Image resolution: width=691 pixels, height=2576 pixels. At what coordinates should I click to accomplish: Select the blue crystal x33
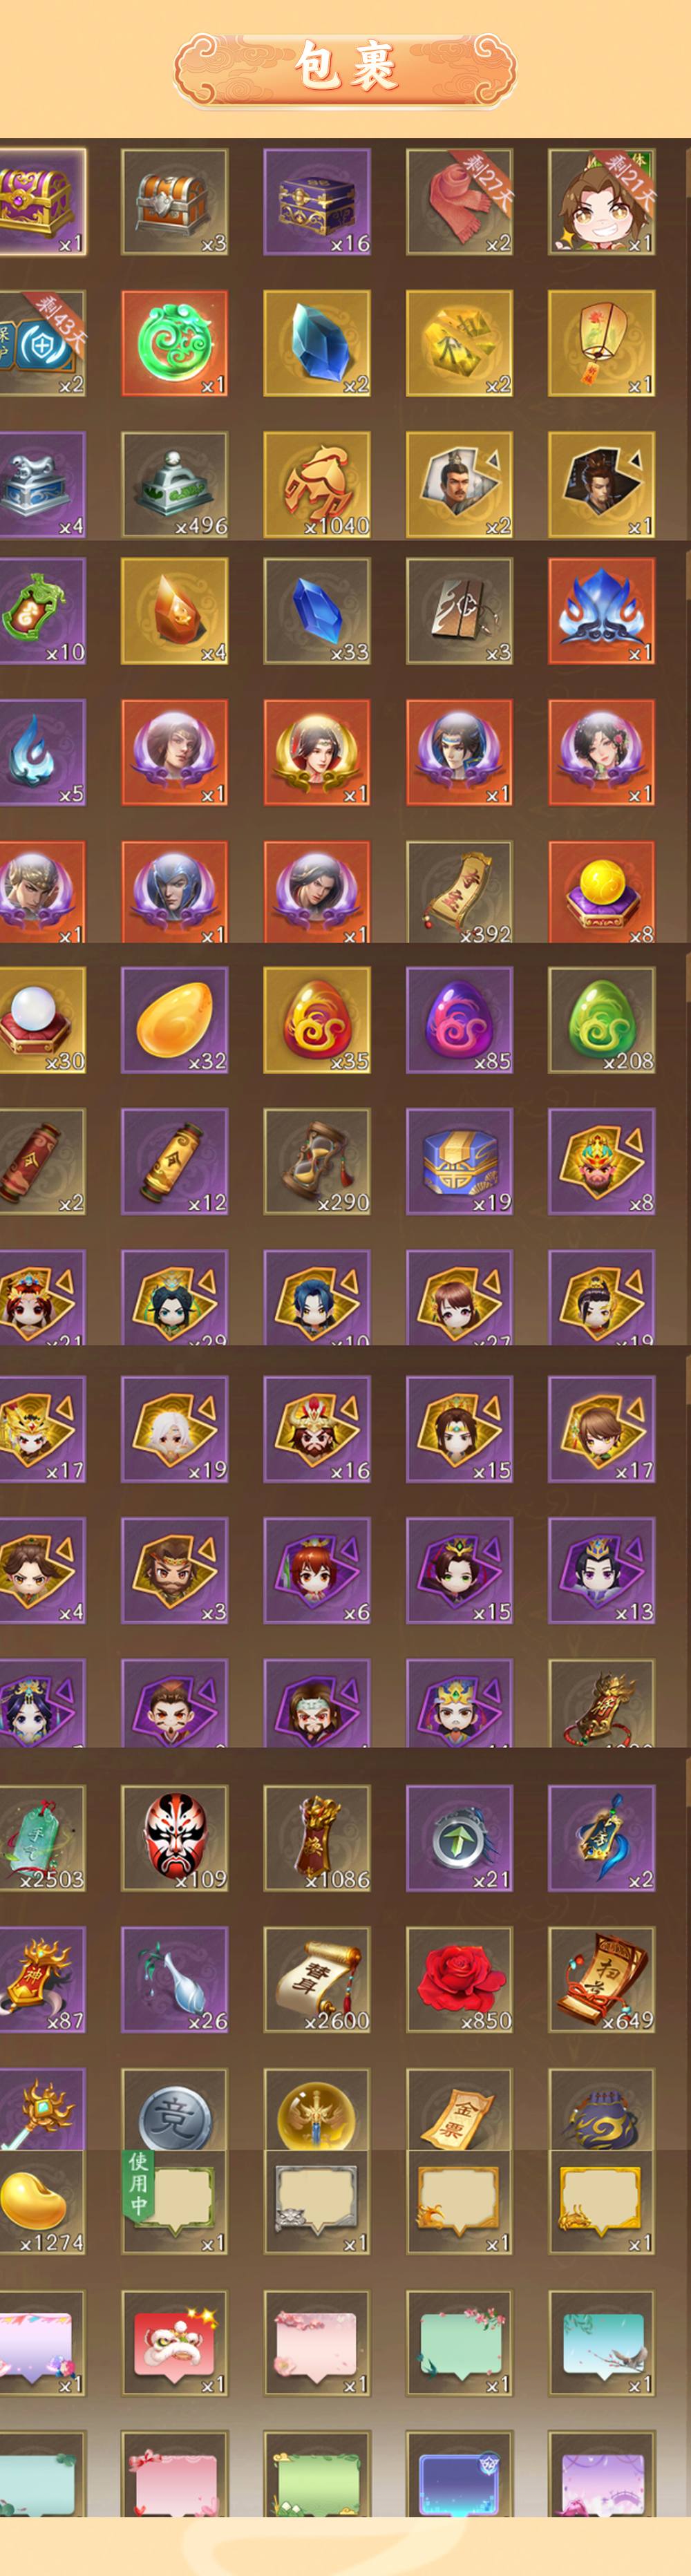[x=317, y=611]
